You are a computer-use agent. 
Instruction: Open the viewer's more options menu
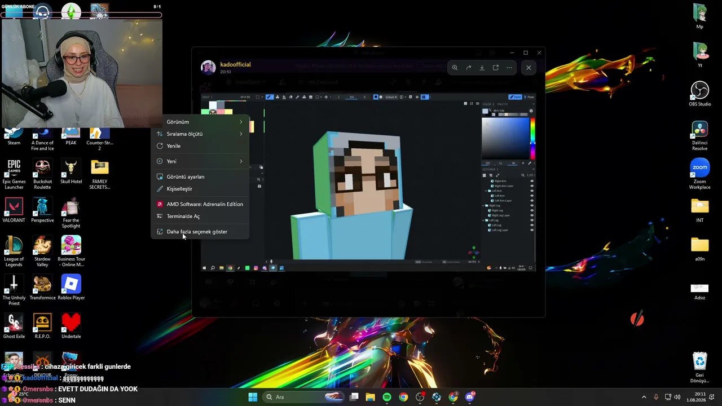[x=509, y=68]
